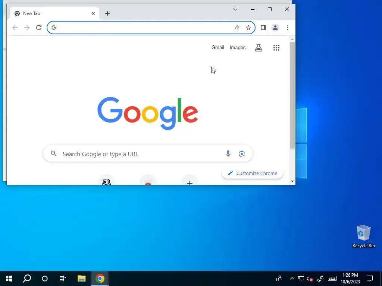The image size is (382, 286).
Task: Show hidden system tray icons
Action: (x=292, y=279)
